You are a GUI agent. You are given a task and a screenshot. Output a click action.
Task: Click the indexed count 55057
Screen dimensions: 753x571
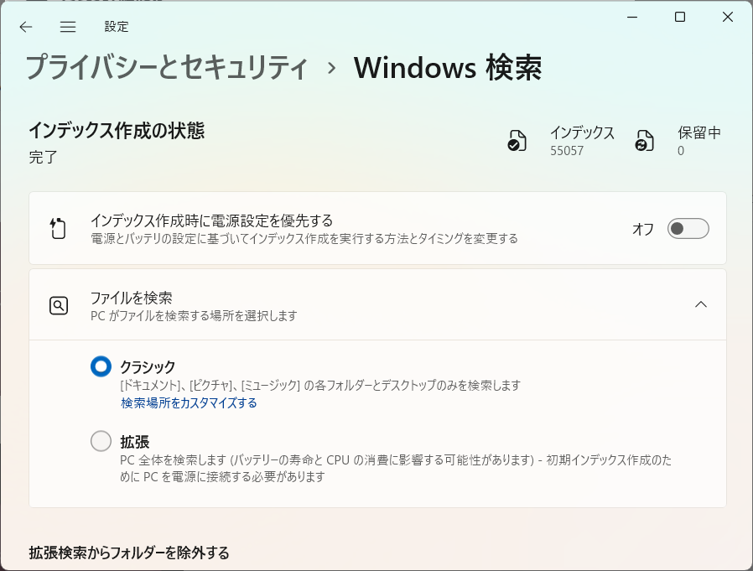567,151
